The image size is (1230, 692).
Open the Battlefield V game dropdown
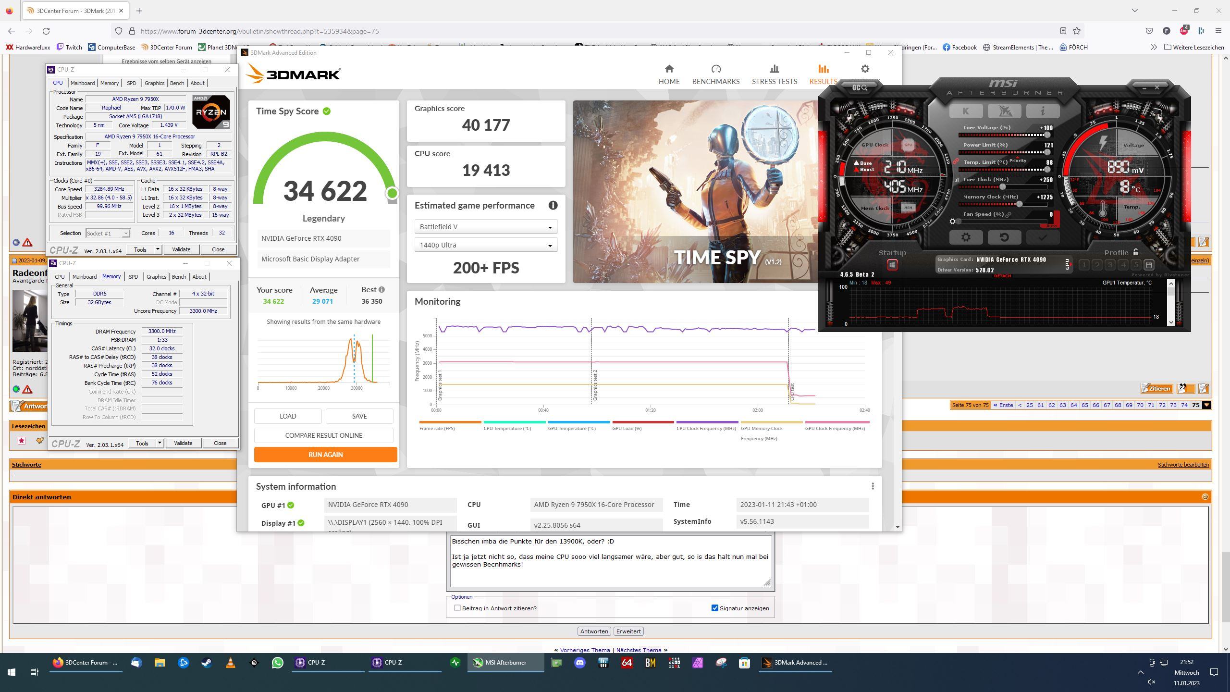[x=485, y=227]
